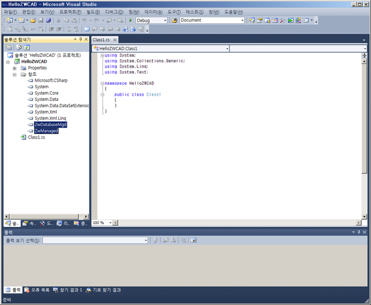Click the editor split bar handle above scrollbar
This screenshot has height=305, width=371.
364,55
